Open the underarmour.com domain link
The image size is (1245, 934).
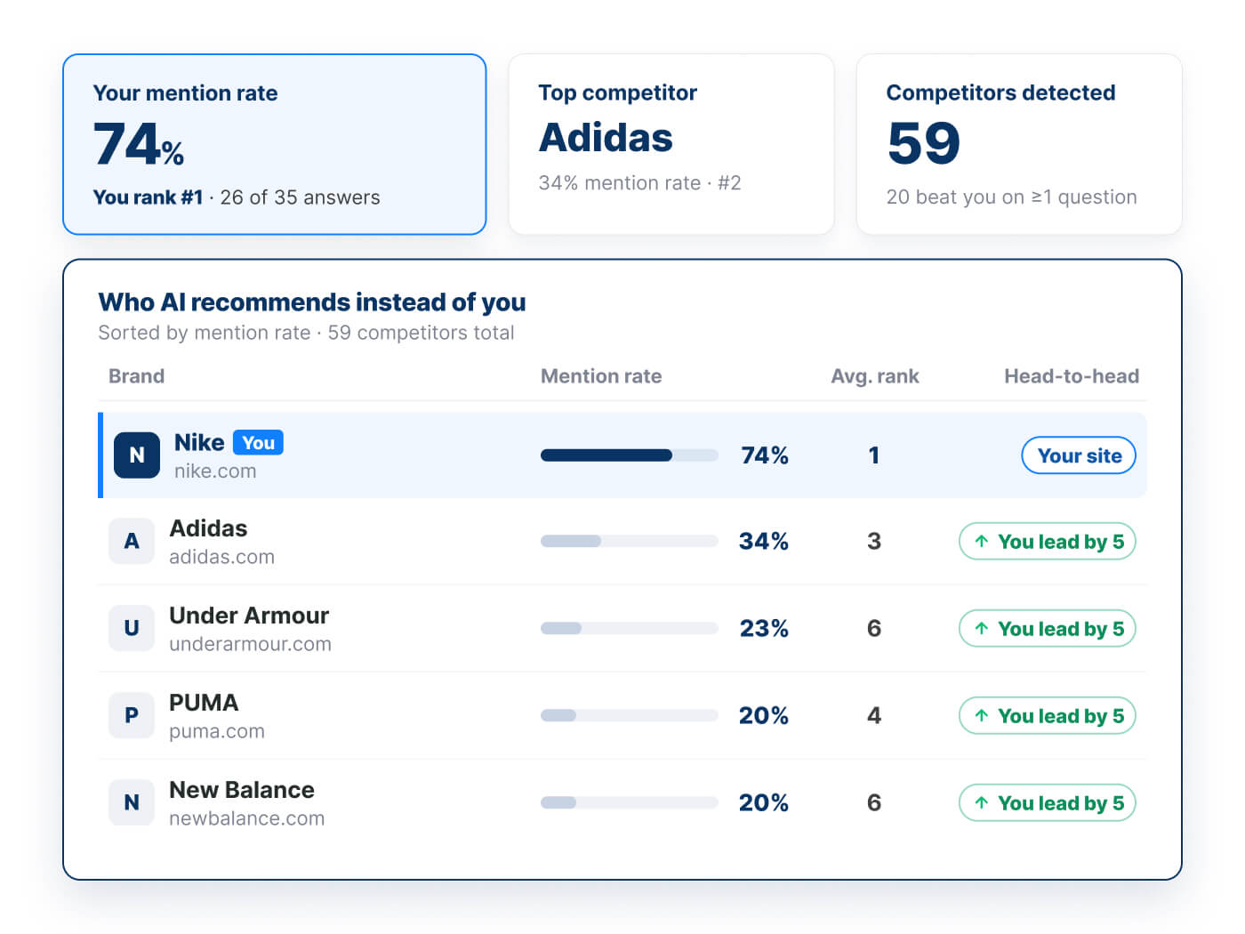(250, 644)
